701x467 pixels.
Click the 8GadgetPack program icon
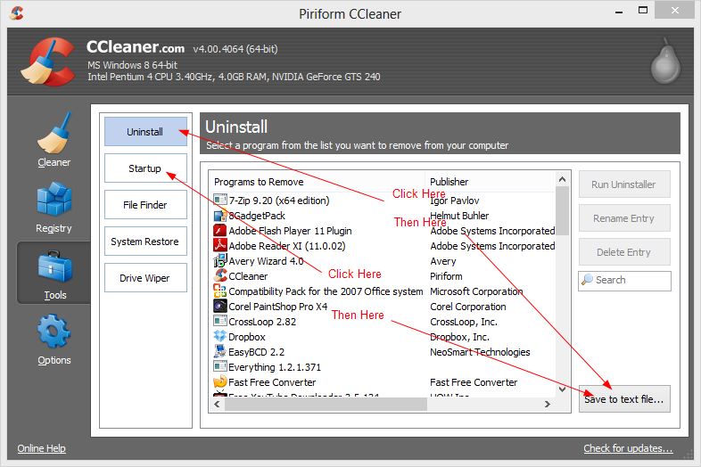[220, 216]
